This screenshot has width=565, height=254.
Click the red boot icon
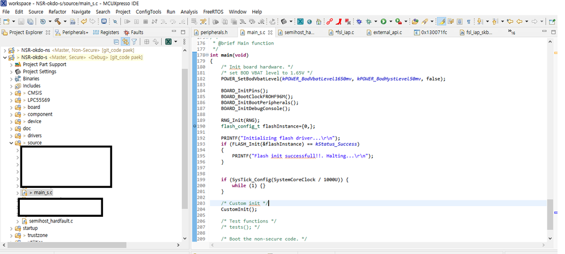point(339,21)
